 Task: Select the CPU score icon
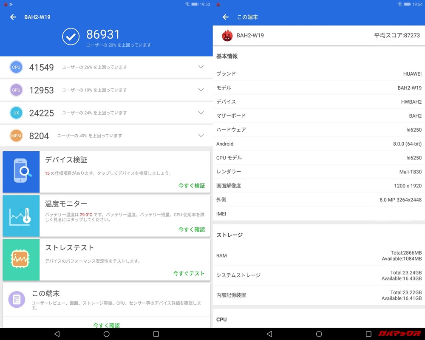[16, 67]
